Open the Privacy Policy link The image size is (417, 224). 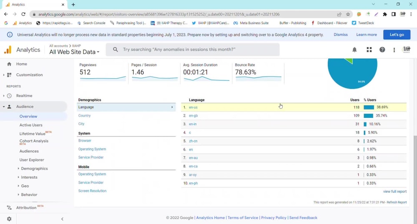click(x=274, y=218)
